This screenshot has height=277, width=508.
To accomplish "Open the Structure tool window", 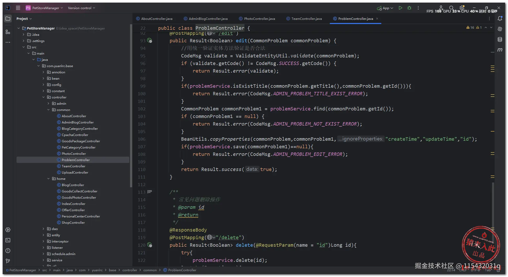I will (x=8, y=32).
